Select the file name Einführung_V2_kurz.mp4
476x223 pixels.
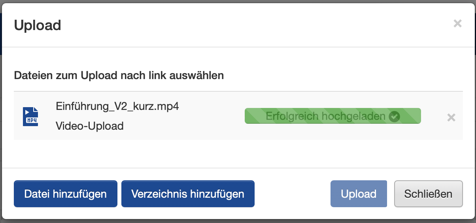click(117, 107)
